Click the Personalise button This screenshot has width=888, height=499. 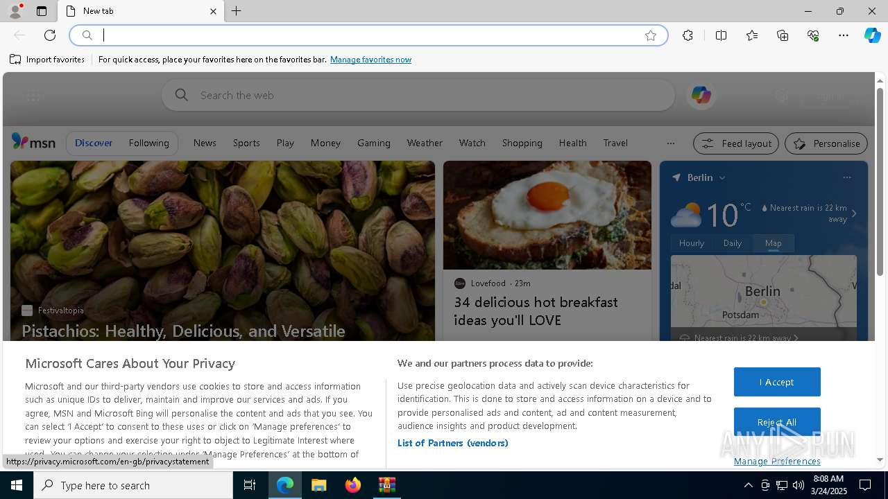click(826, 143)
